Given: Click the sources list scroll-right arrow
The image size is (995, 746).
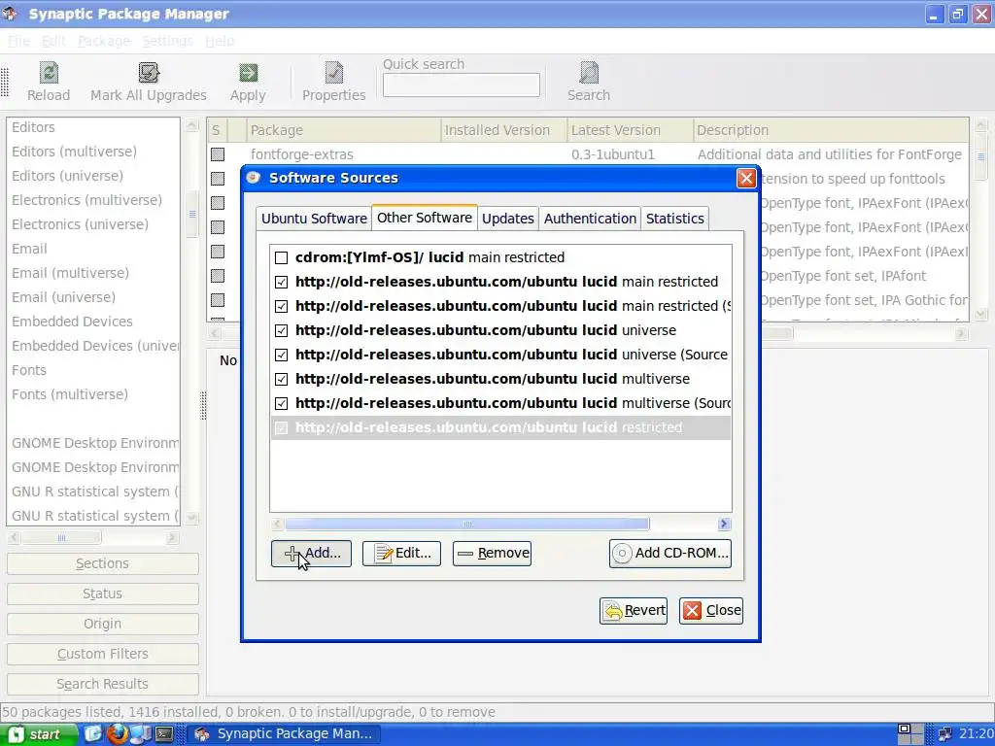Looking at the screenshot, I should [x=724, y=524].
